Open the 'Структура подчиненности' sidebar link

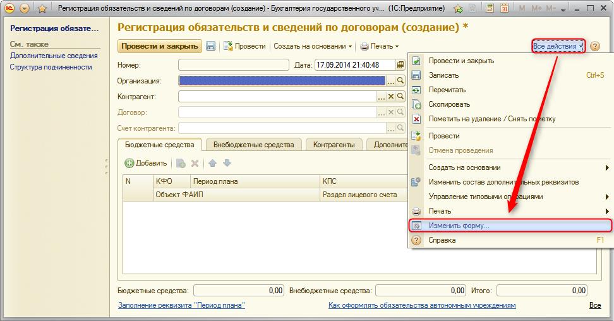(x=51, y=67)
